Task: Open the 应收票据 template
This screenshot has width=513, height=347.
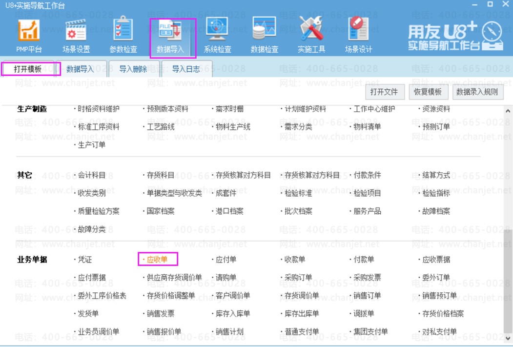Action: [x=436, y=260]
